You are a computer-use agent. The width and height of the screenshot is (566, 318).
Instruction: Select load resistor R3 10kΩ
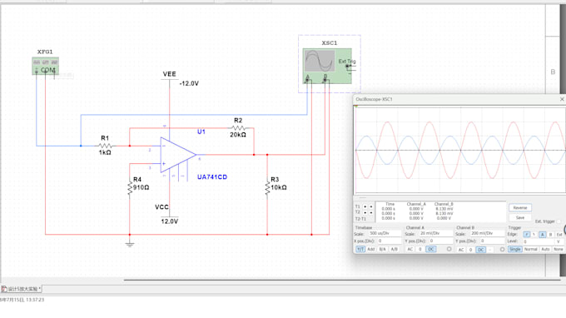(x=267, y=187)
